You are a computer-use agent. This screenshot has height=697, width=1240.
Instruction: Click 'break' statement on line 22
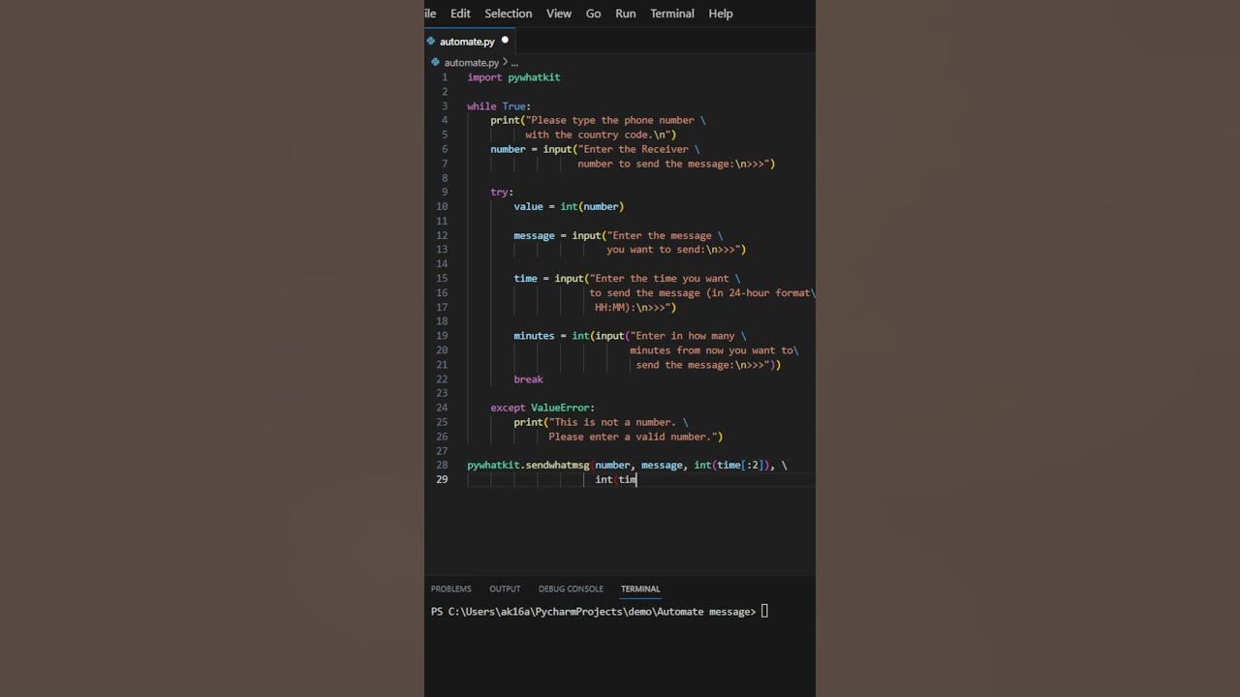[x=528, y=379]
